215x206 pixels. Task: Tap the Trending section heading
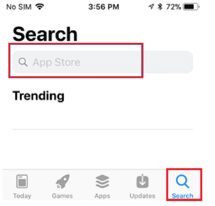(38, 96)
